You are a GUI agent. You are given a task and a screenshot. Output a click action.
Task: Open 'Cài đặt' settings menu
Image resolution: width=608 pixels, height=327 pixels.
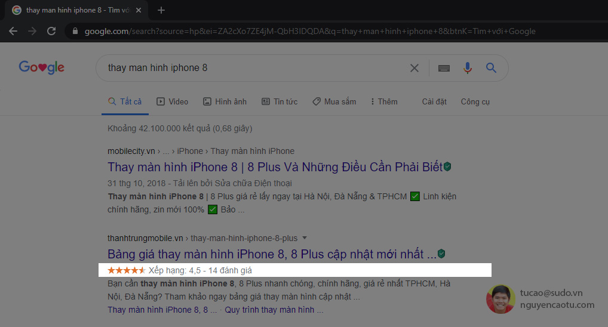434,102
